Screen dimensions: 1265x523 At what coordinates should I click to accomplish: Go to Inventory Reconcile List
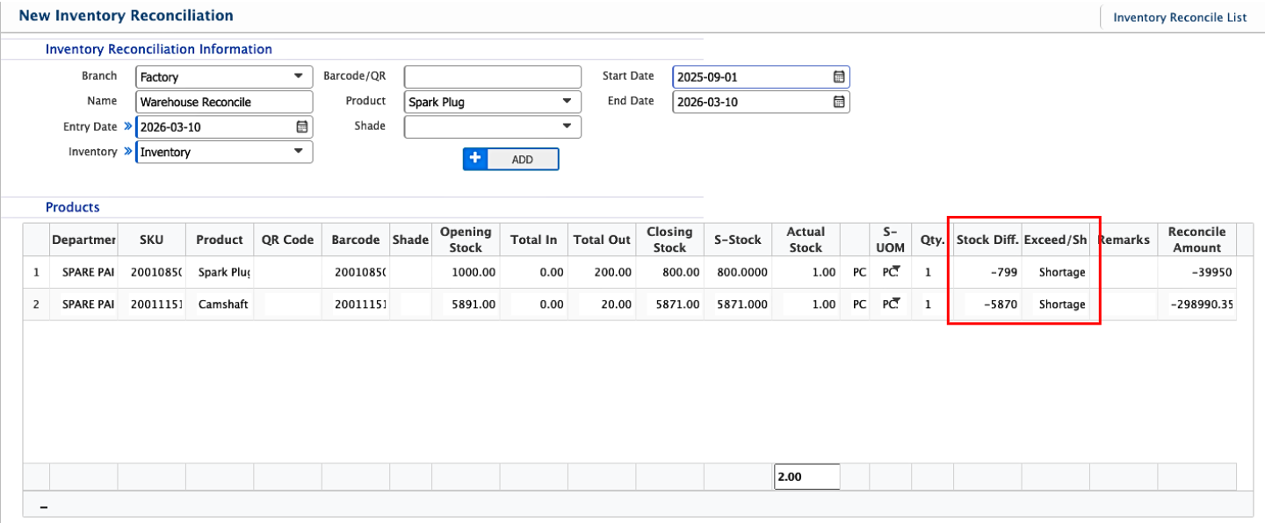click(1179, 18)
